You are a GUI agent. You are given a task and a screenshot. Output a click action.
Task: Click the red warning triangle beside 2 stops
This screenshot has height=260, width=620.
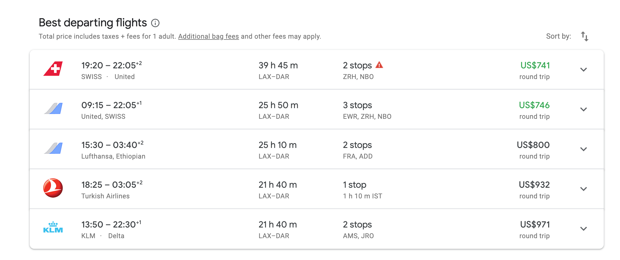[379, 65]
